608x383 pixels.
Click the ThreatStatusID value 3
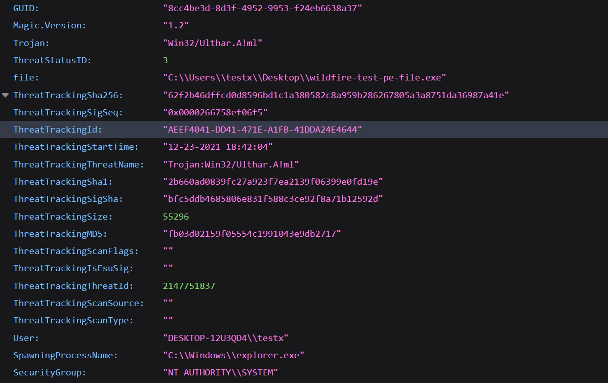[x=166, y=60]
